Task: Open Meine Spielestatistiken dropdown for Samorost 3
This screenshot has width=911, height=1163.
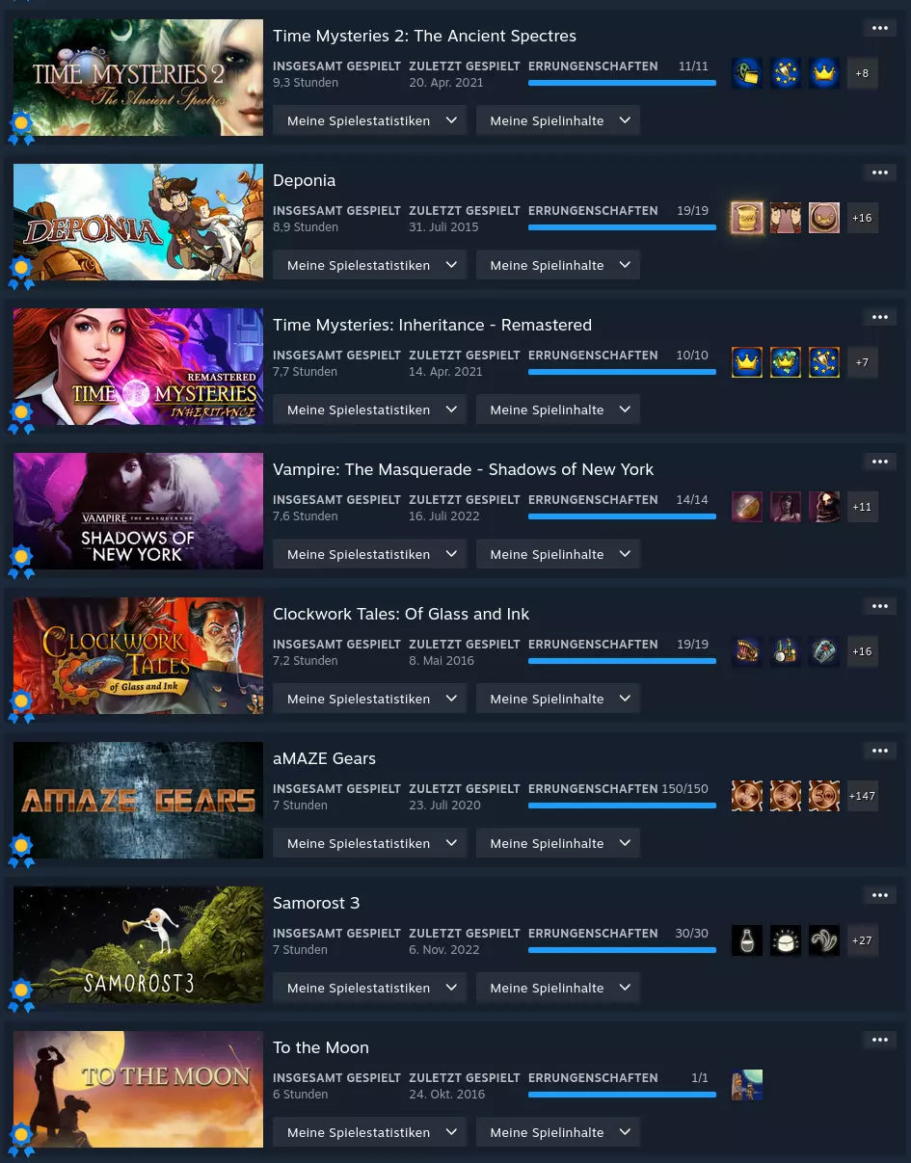Action: point(370,988)
